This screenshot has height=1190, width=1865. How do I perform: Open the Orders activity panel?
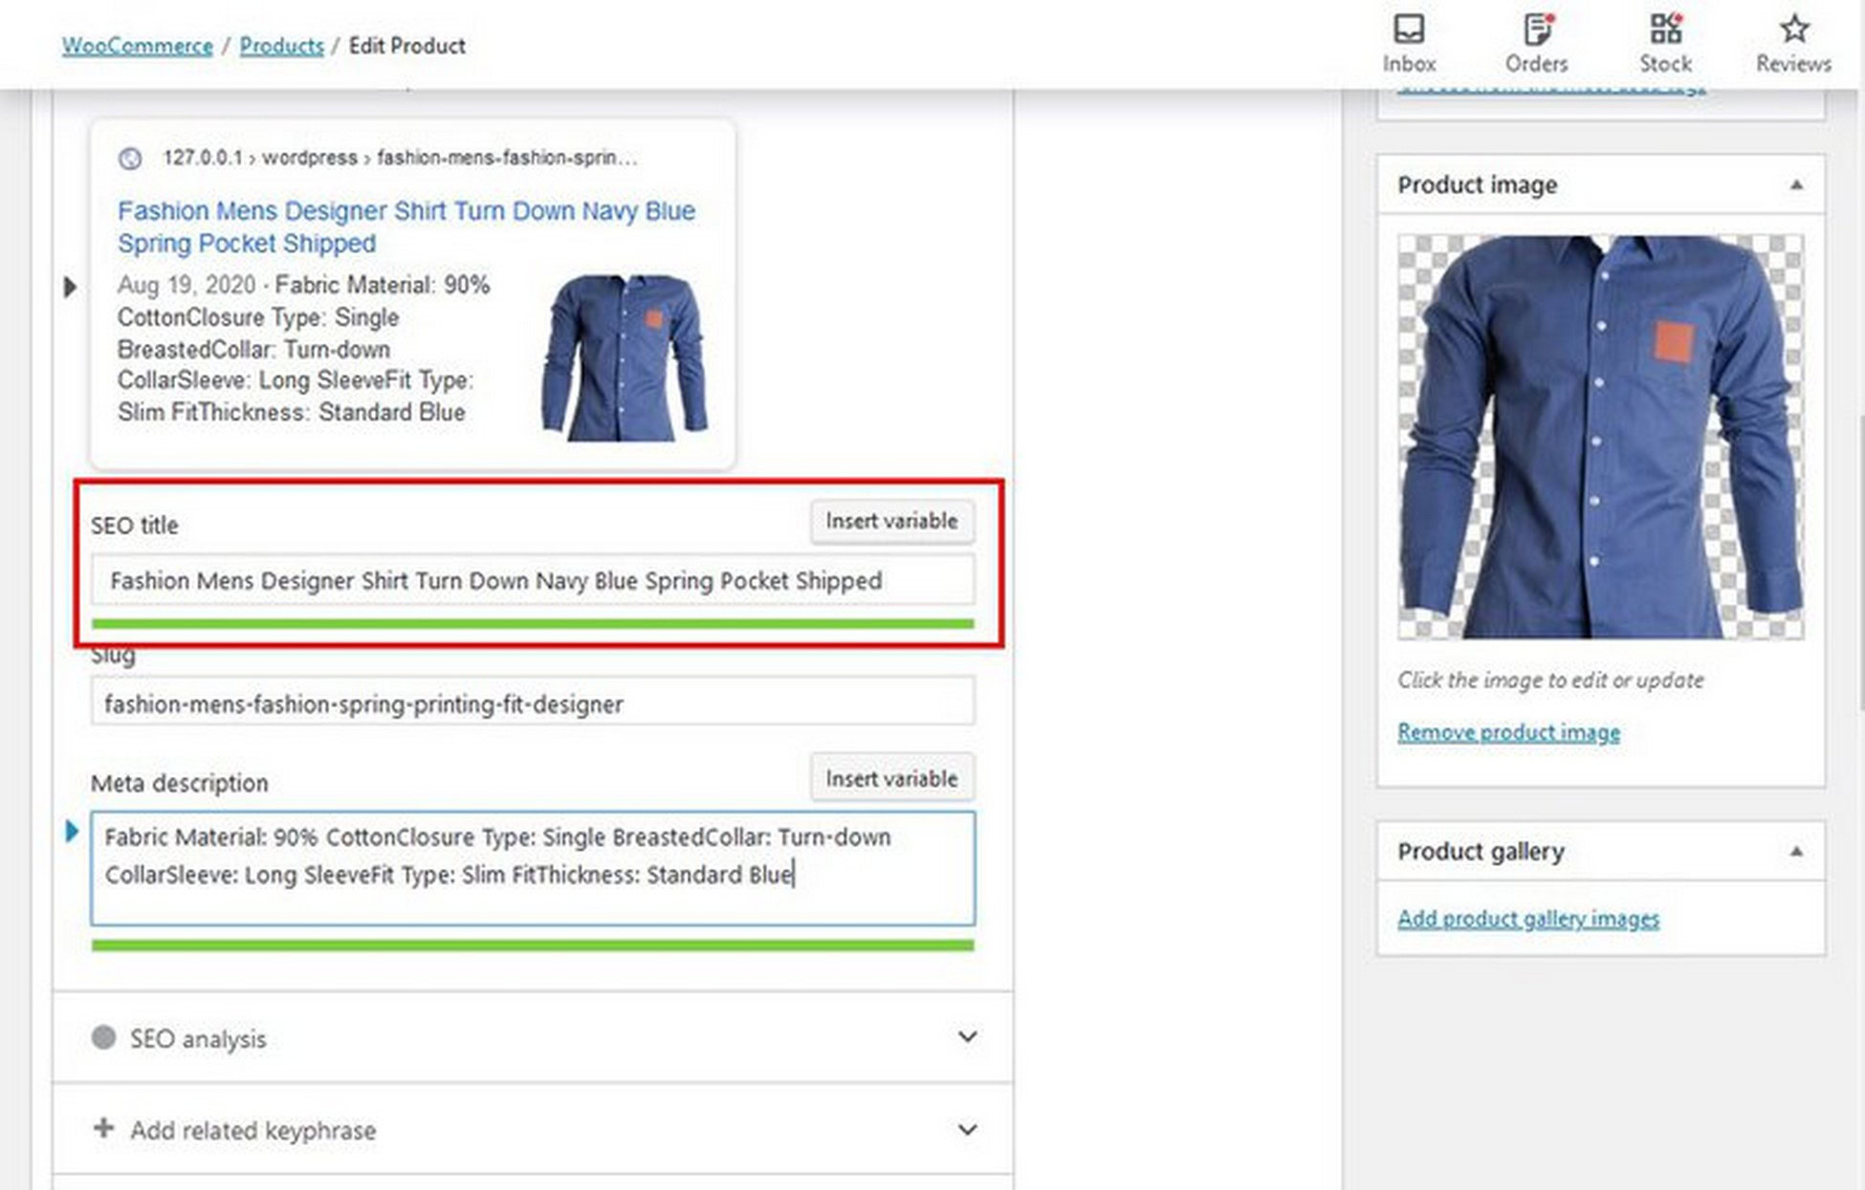click(1536, 43)
